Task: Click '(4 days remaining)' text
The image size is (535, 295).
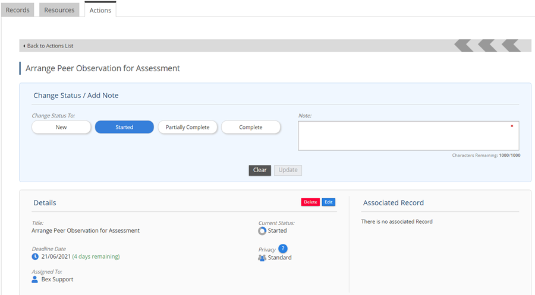Action: 96,256
